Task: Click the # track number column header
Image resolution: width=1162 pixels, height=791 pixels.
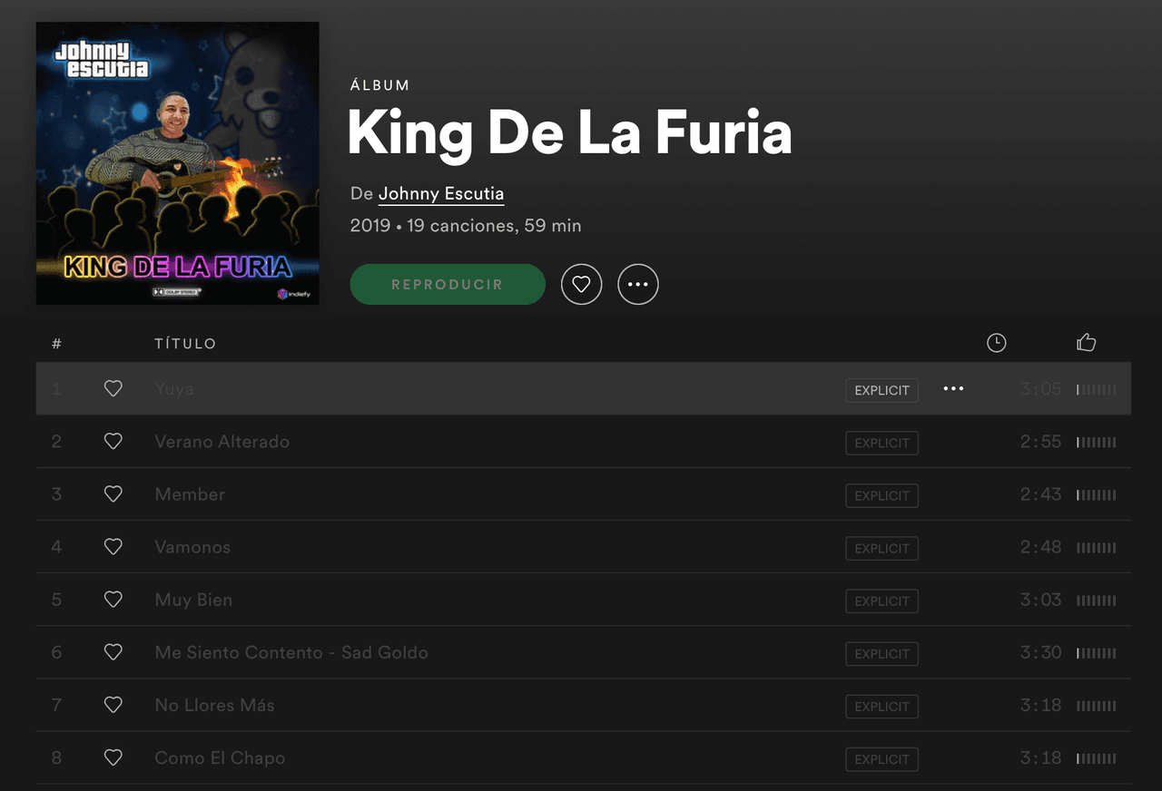Action: (x=56, y=344)
